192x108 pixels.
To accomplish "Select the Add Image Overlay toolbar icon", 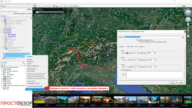I will pyautogui.click(x=47, y=6).
